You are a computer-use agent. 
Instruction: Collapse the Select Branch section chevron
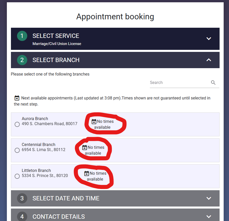coord(209,60)
